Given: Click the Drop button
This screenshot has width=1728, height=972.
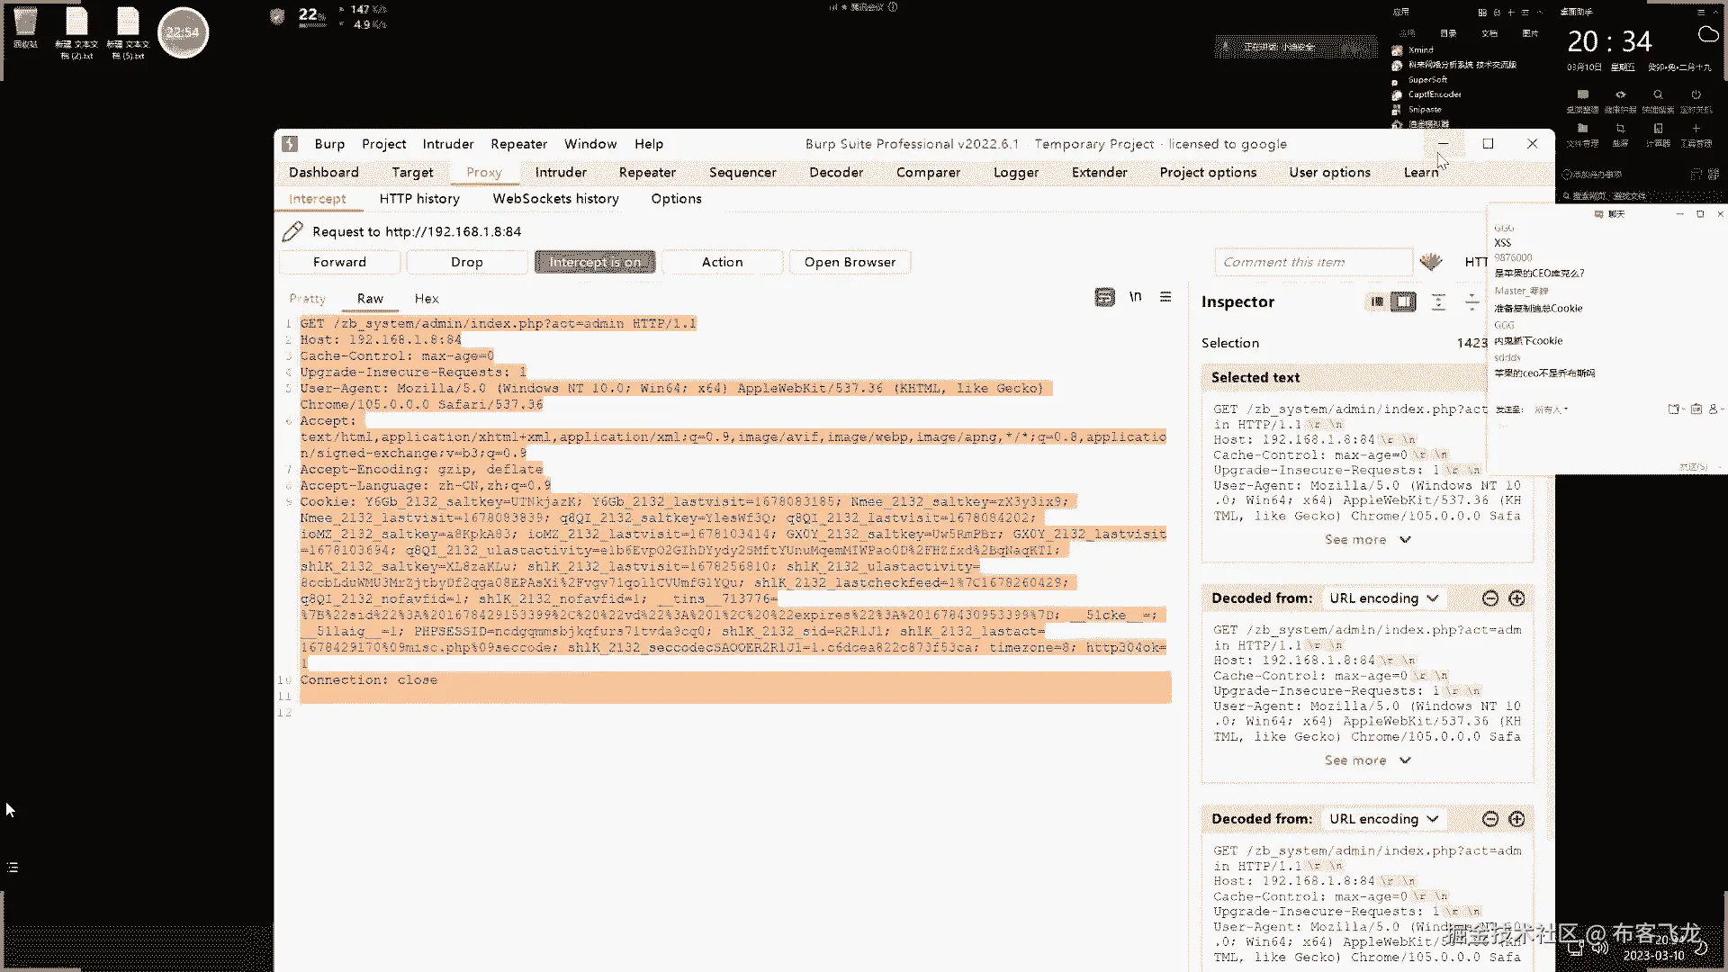Looking at the screenshot, I should tap(466, 262).
